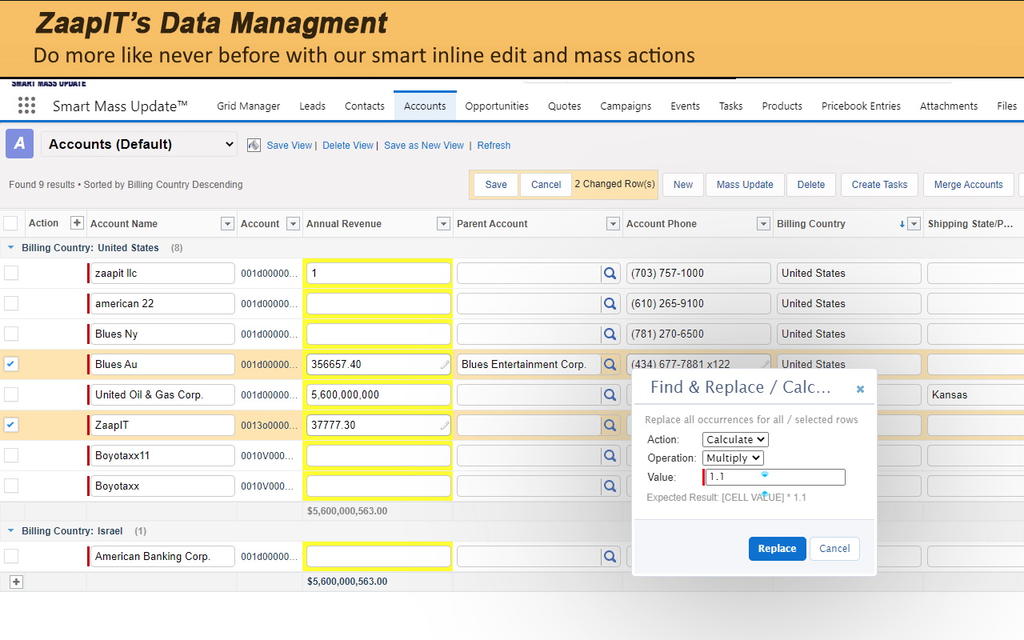Click lookup magnifier in American Banking Corp. row
The width and height of the screenshot is (1024, 640).
(610, 557)
